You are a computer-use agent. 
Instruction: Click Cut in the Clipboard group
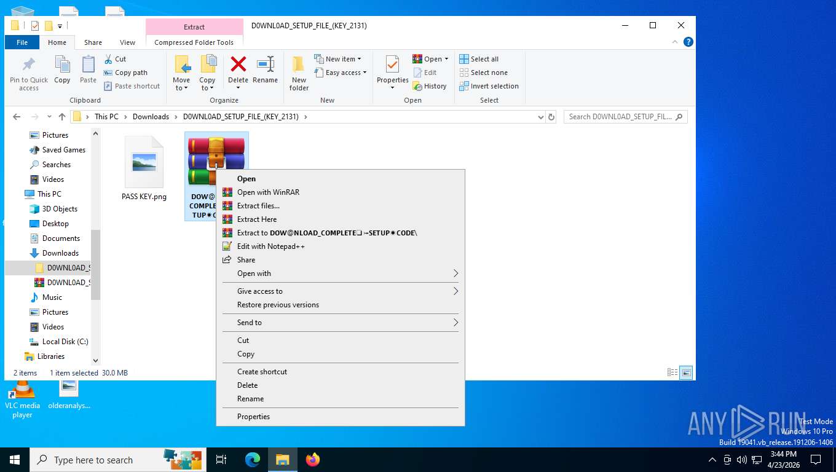click(x=115, y=59)
